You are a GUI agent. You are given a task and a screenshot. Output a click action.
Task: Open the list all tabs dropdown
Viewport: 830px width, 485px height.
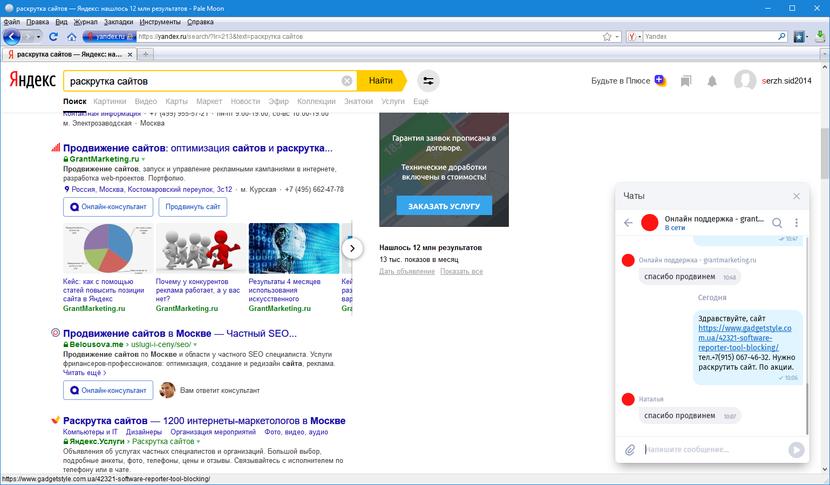[824, 54]
